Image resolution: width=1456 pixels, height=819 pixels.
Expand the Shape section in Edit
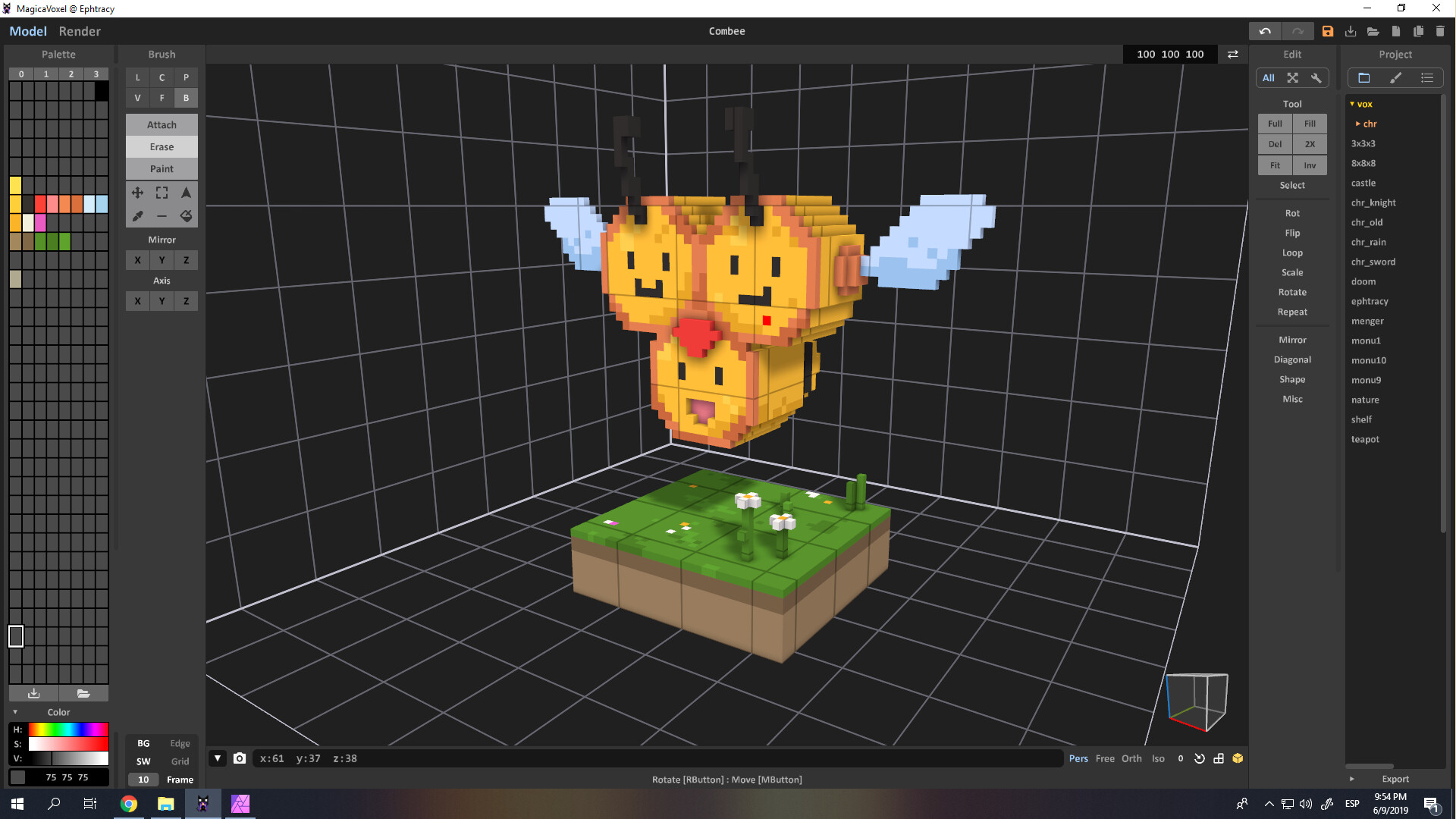coord(1292,379)
